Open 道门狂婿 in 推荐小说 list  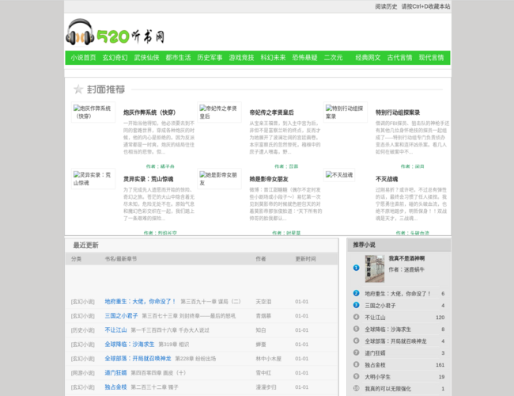pyautogui.click(x=375, y=353)
